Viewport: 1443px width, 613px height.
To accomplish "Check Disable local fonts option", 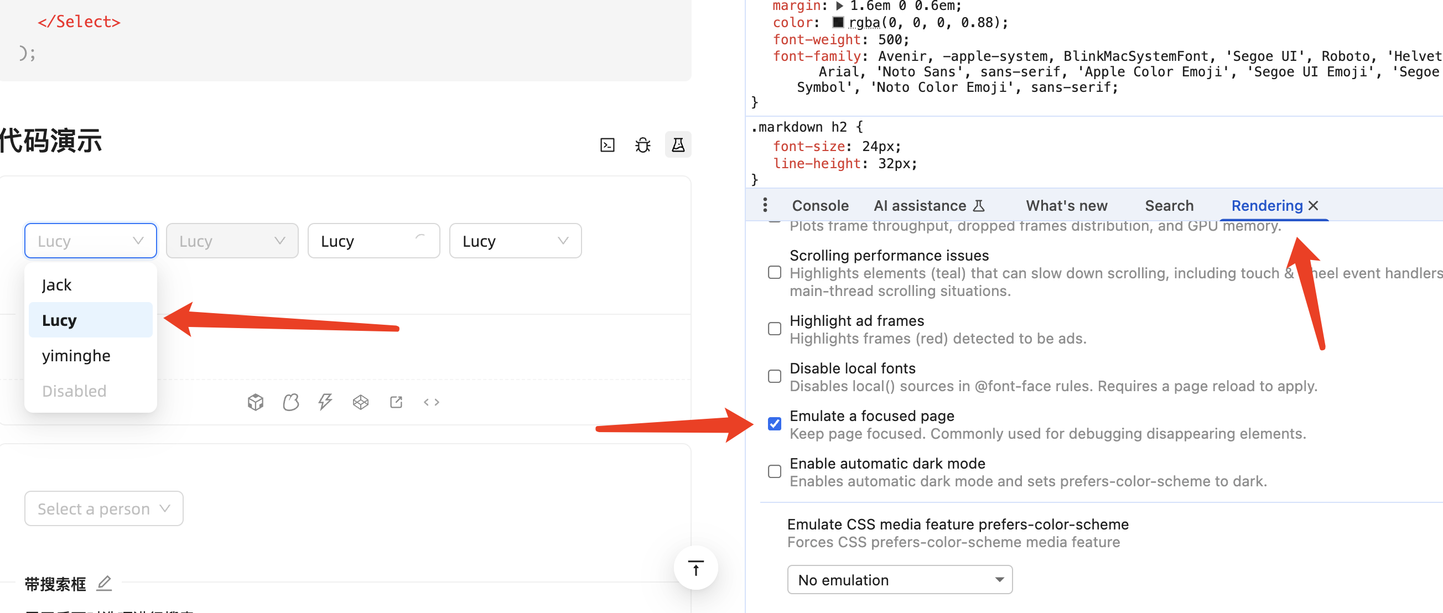I will (x=774, y=376).
